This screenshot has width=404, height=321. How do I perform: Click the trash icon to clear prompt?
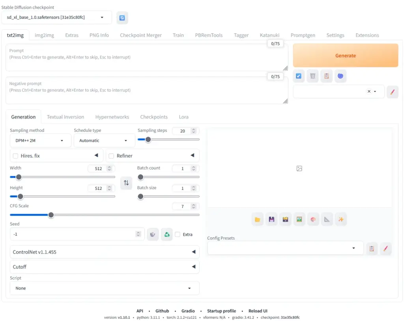point(312,76)
